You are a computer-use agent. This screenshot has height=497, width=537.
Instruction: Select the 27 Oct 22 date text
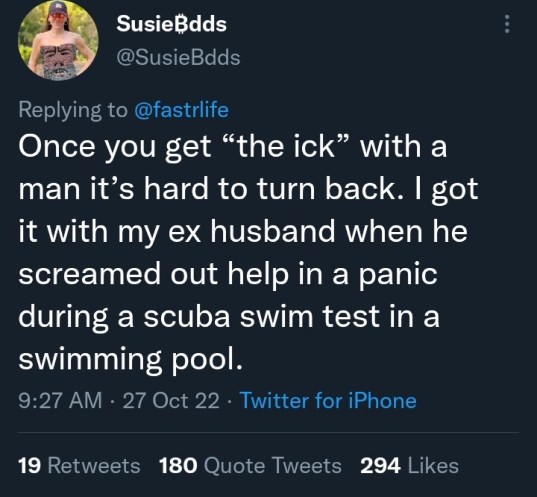tap(170, 400)
